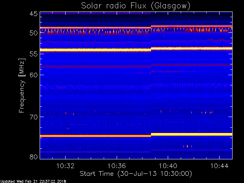Click the 80 frequency tick label

(x=34, y=157)
